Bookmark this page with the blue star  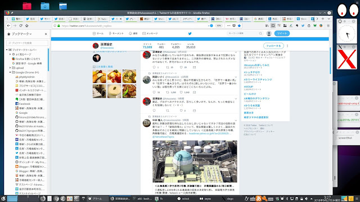[x=239, y=26]
